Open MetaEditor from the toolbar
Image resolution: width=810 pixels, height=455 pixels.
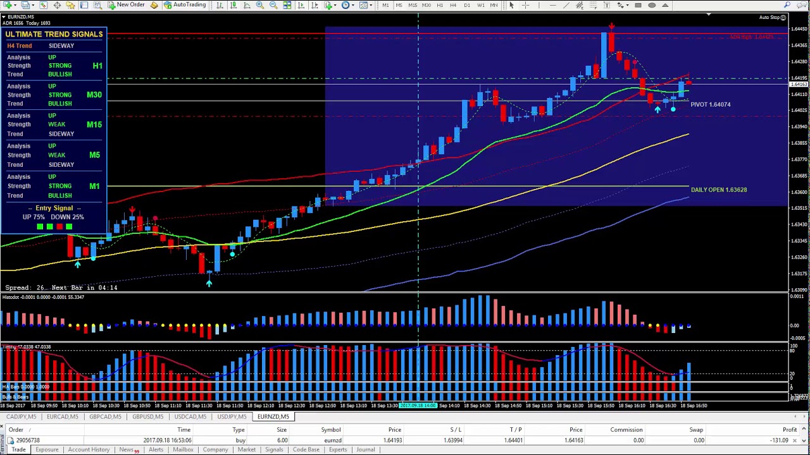tap(154, 5)
